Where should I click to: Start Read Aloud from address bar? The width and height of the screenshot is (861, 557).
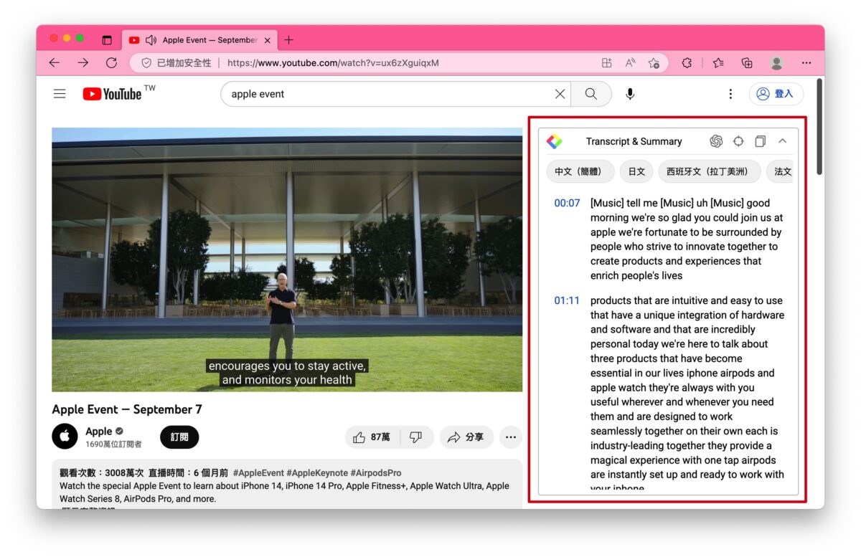[x=630, y=63]
